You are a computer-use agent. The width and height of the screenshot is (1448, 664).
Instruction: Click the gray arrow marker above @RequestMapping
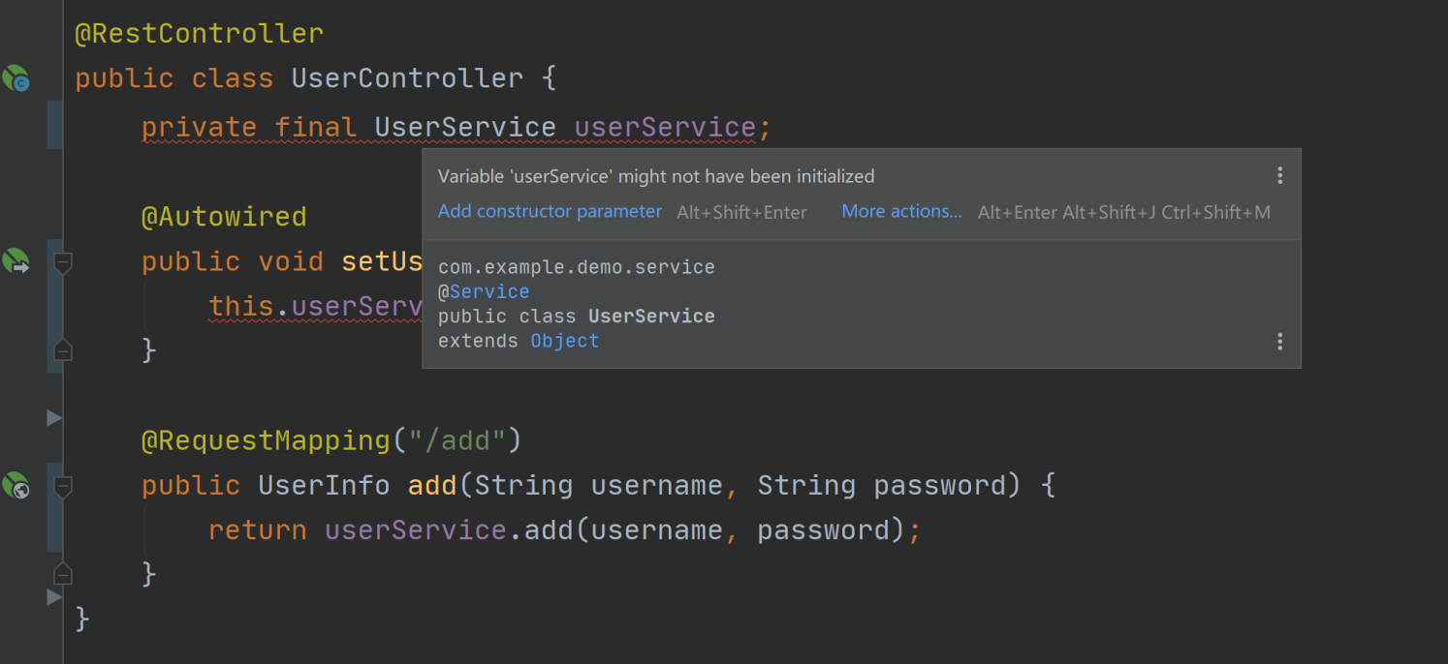[x=54, y=418]
